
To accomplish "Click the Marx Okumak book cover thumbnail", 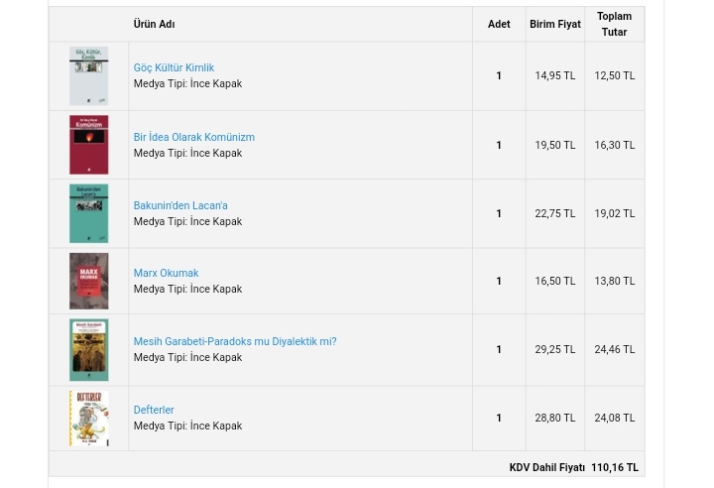I will click(88, 281).
